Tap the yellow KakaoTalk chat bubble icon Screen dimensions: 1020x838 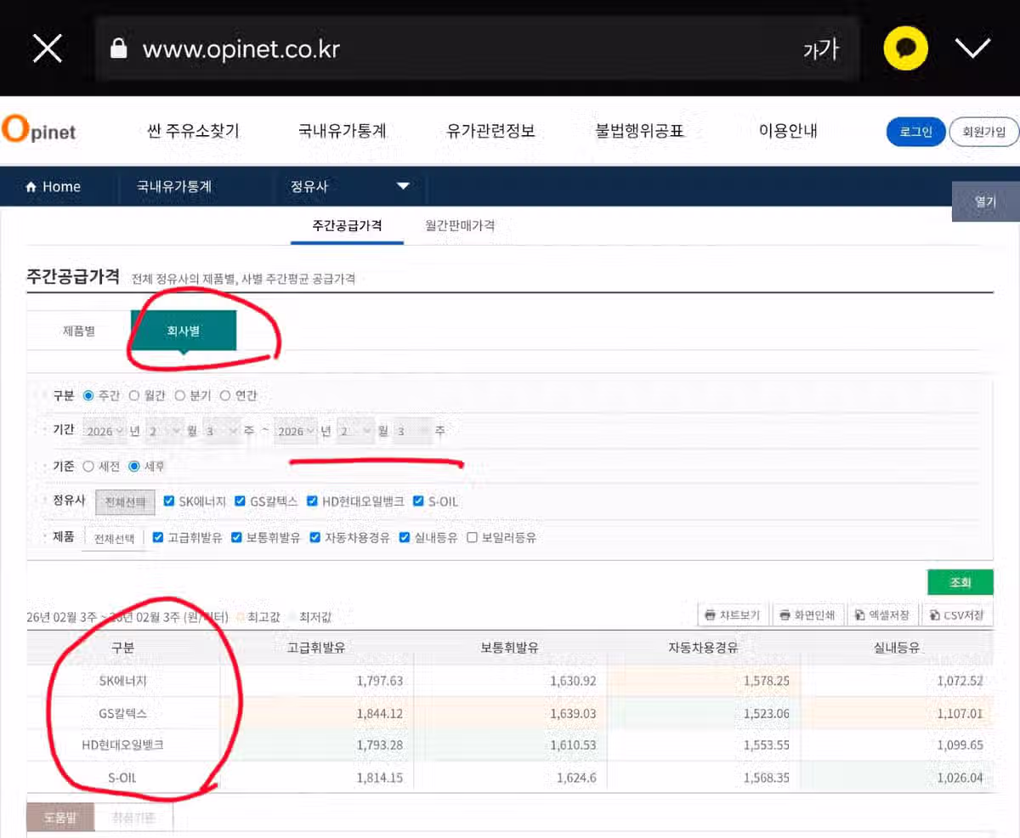click(x=905, y=48)
